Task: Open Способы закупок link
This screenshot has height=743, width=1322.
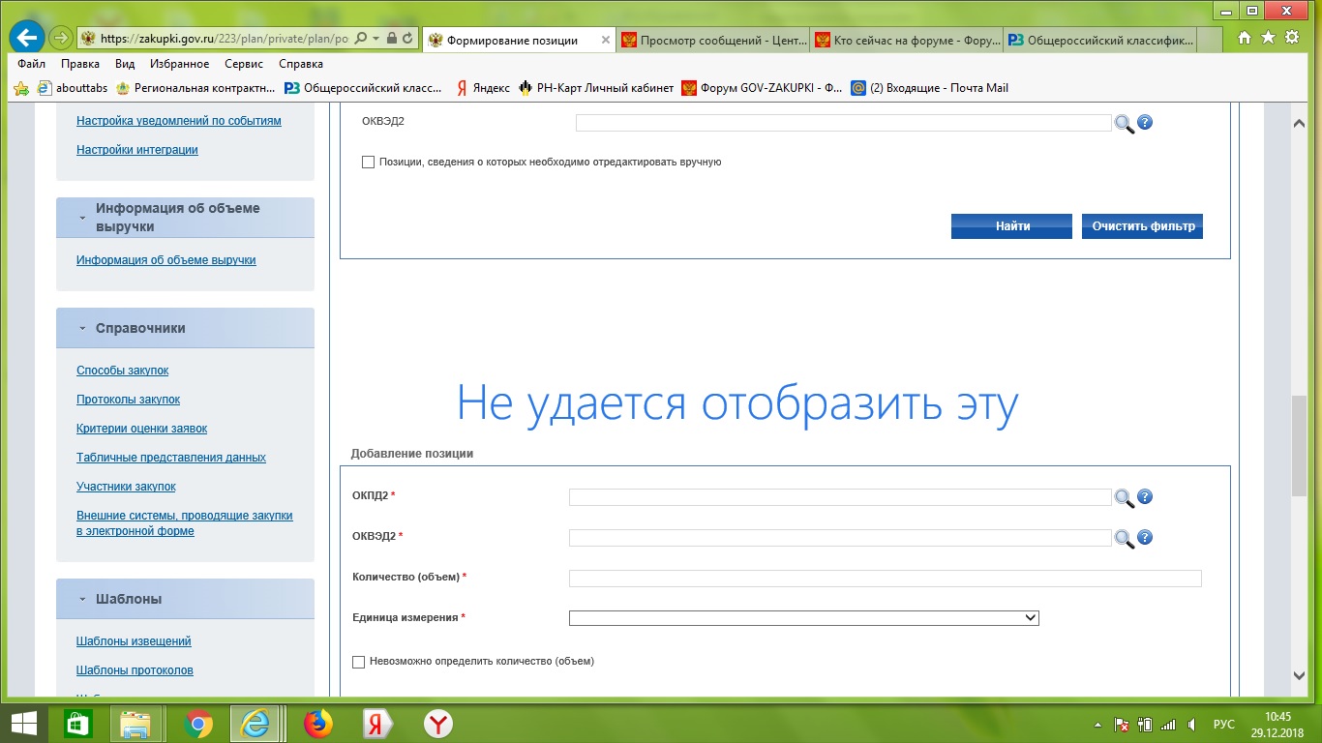Action: [122, 371]
